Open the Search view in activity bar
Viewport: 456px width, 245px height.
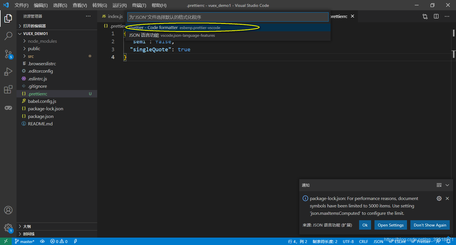(x=8, y=36)
